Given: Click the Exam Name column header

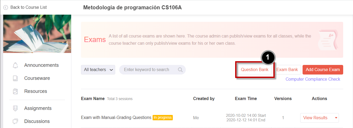Looking at the screenshot, I should click(x=93, y=98).
